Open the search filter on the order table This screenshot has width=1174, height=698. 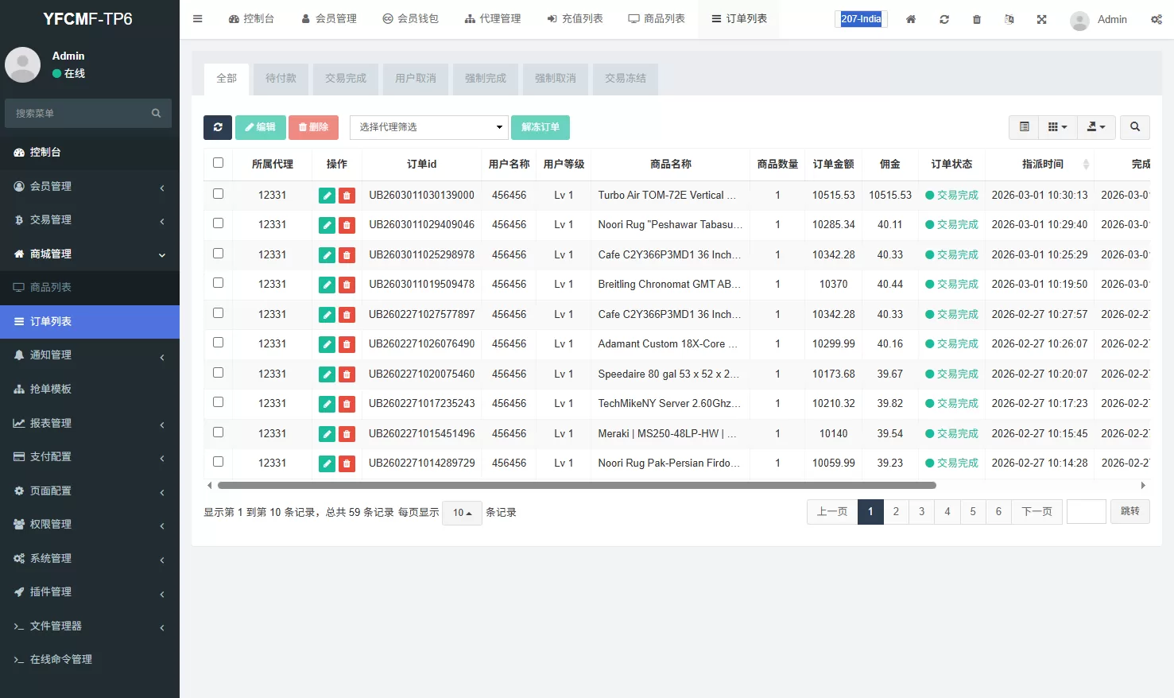(x=1134, y=127)
